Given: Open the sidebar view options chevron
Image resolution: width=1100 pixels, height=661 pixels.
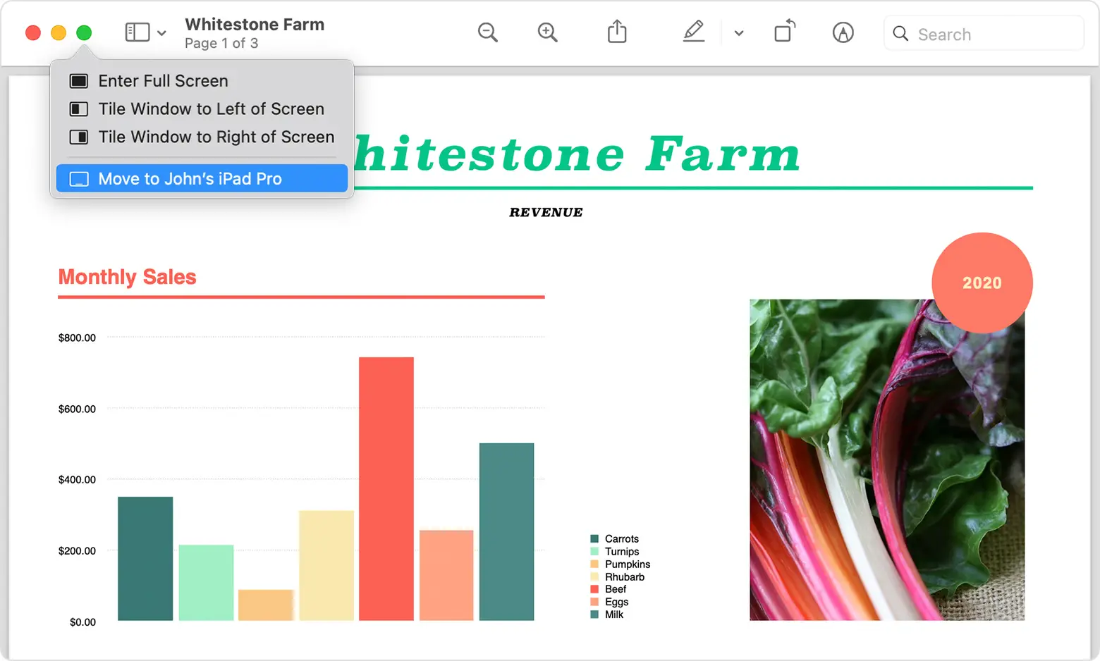Looking at the screenshot, I should coord(162,33).
